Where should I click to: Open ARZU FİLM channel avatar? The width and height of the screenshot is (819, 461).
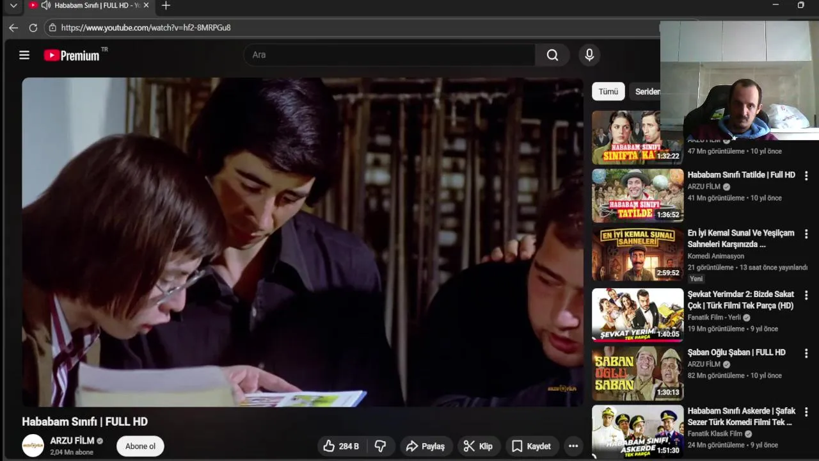(33, 446)
